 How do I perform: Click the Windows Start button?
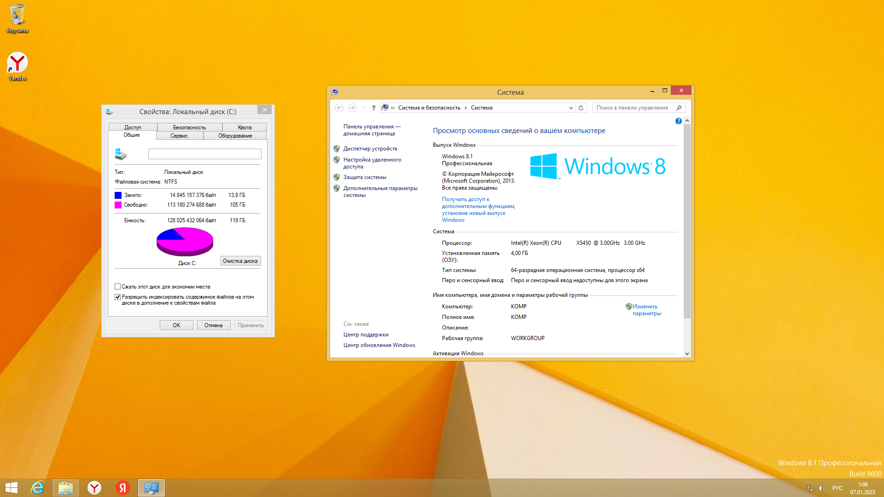click(x=12, y=488)
